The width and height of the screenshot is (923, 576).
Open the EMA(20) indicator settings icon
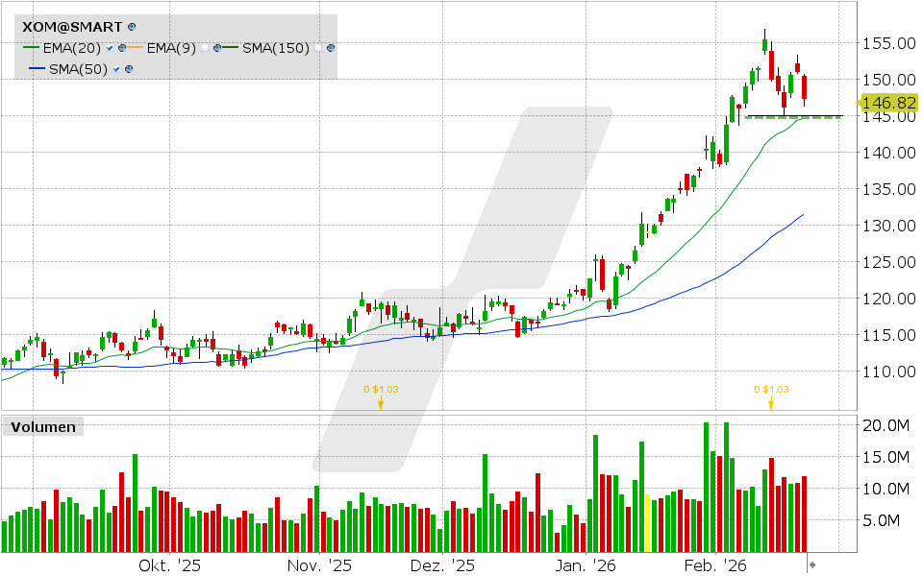(x=122, y=47)
